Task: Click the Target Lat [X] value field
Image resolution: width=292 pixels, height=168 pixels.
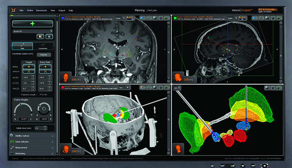Action: tap(27, 77)
